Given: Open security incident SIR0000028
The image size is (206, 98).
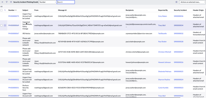Looking at the screenshot, I should click(x=178, y=42).
